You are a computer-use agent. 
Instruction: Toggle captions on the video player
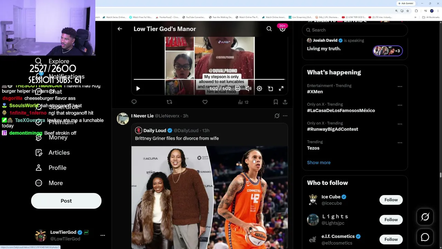pyautogui.click(x=238, y=89)
